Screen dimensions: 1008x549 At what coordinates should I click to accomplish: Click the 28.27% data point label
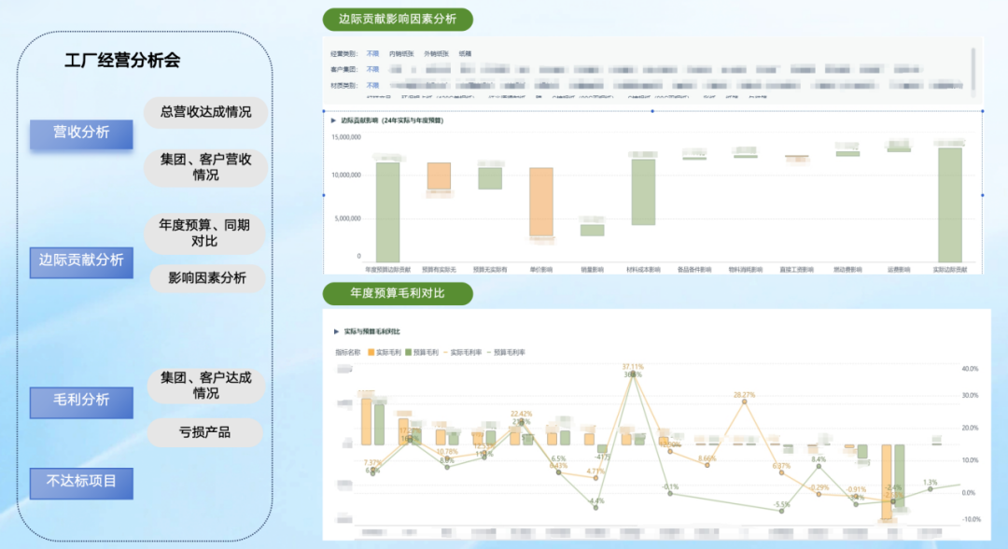click(745, 395)
